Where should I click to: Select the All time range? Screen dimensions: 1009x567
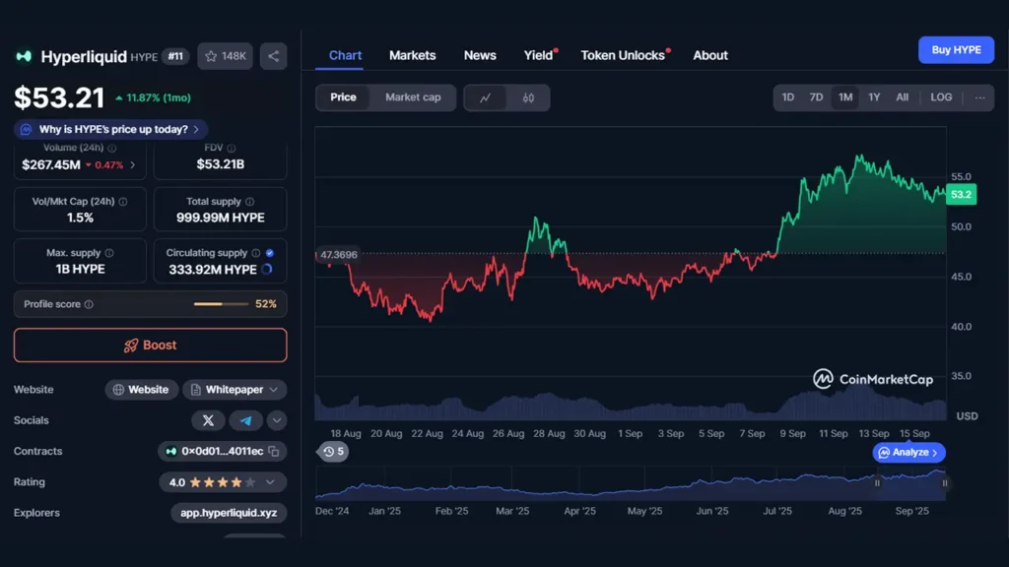[x=903, y=97]
